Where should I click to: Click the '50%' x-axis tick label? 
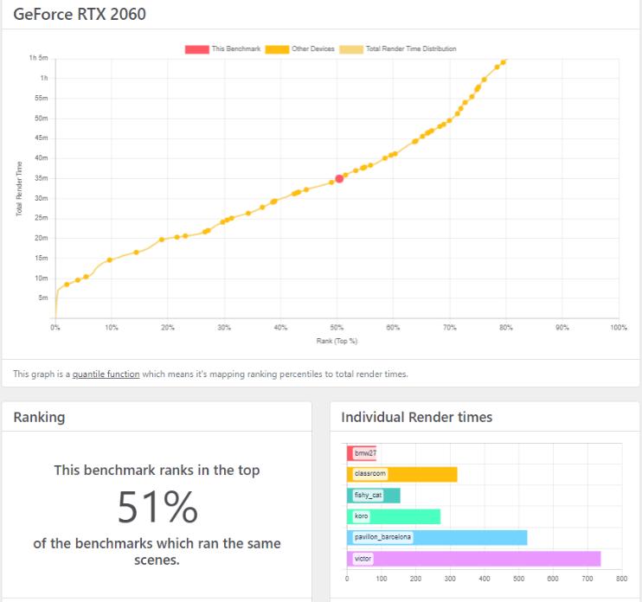point(337,328)
